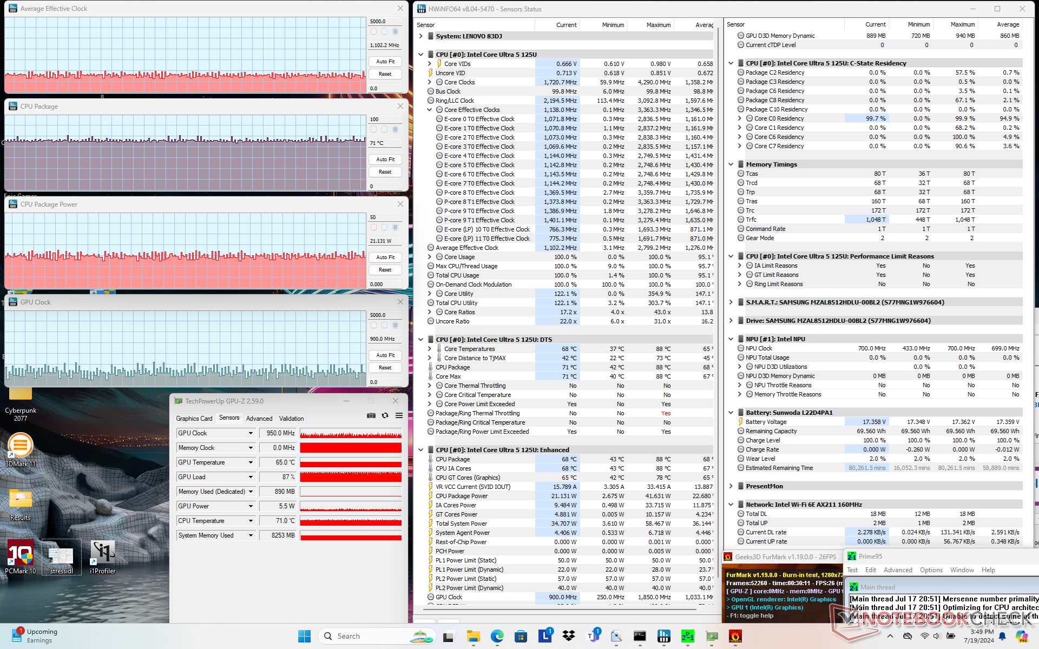Toggle middle square in CPU Package graph
The height and width of the screenshot is (649, 1039).
coord(385,130)
